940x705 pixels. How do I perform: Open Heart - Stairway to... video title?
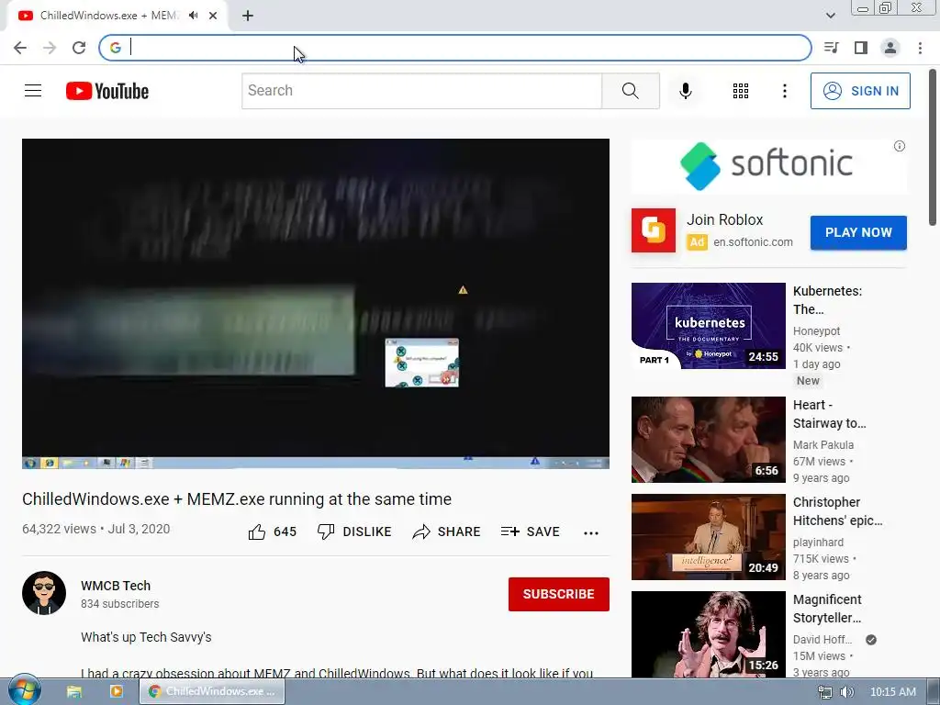tap(830, 414)
